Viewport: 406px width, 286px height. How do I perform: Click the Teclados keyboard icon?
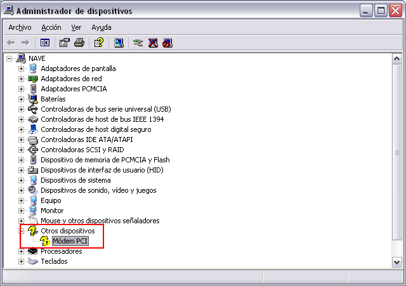pyautogui.click(x=33, y=261)
